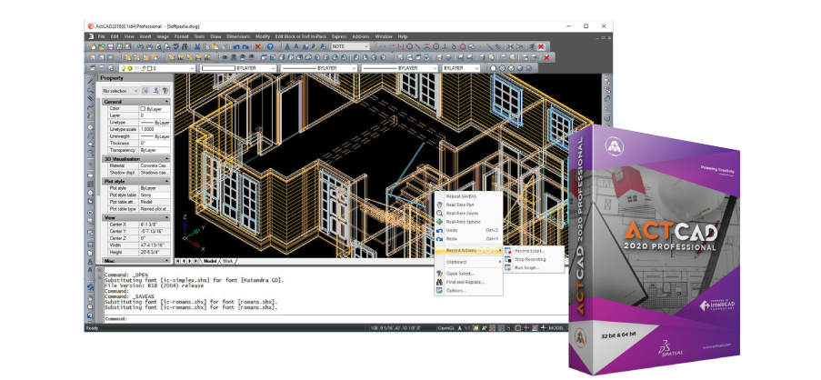Click the Find and Replace binoculars icon
The width and height of the screenshot is (821, 380).
[x=440, y=282]
